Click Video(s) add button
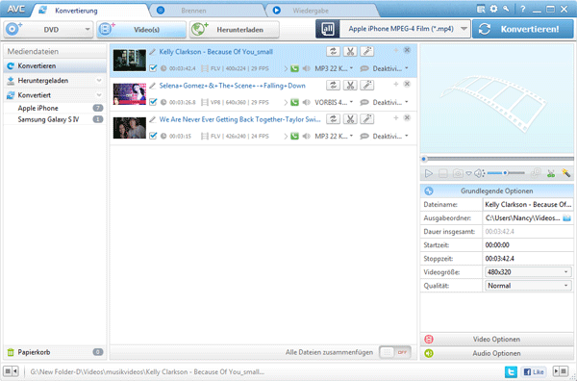 click(x=141, y=30)
